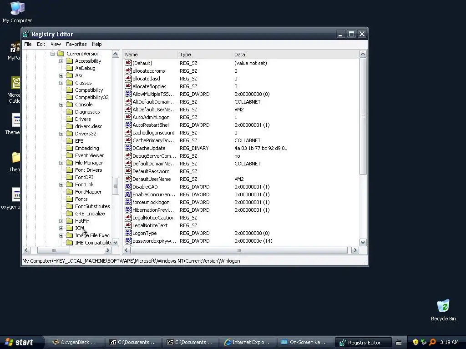Select the Fonts folder icon
466x349 pixels.
point(69,199)
